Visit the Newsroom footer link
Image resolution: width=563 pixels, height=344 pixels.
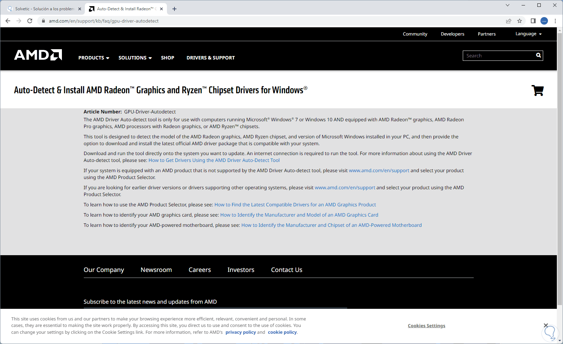point(156,270)
